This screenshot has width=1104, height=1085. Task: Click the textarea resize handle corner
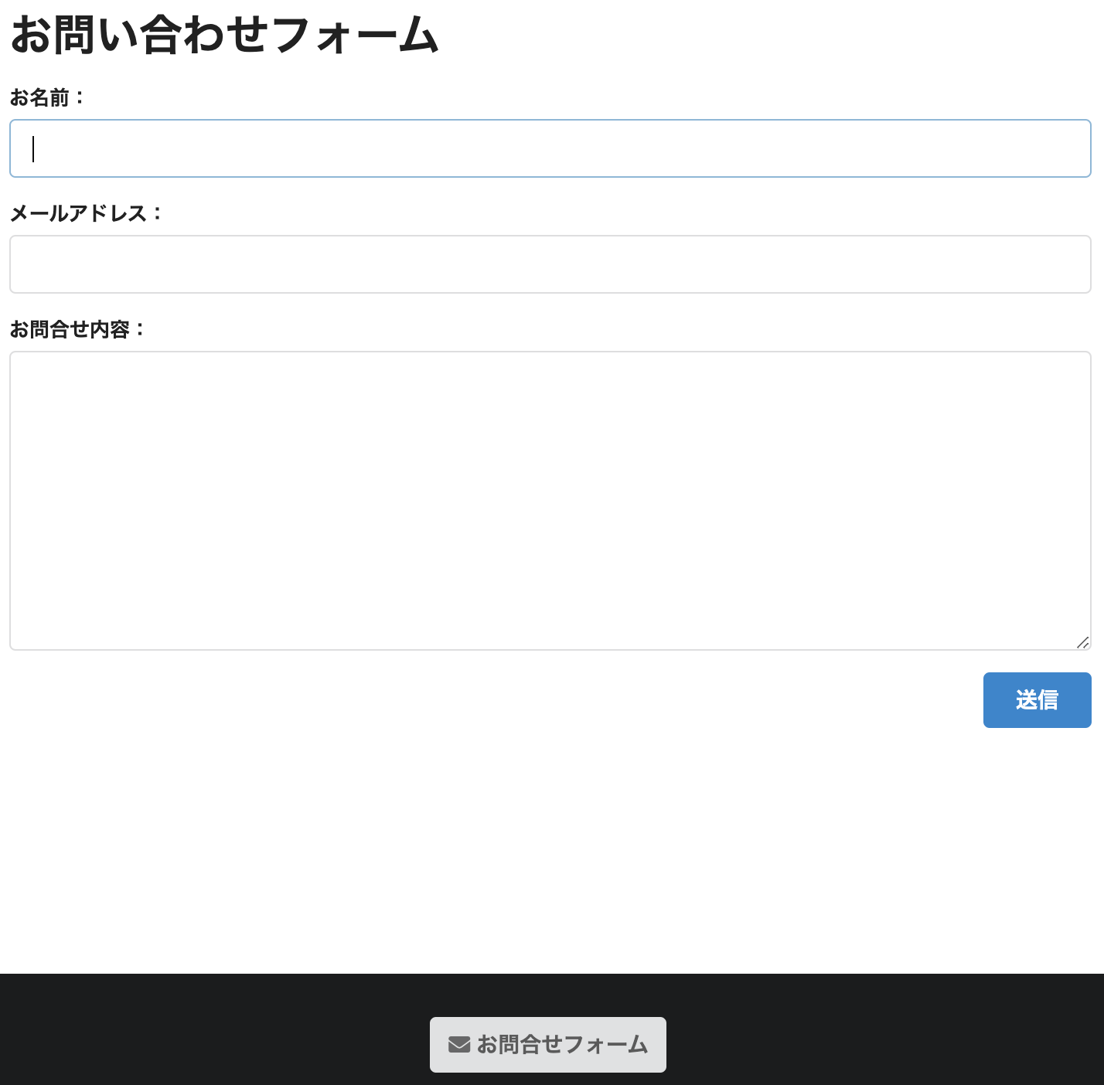[x=1082, y=644]
